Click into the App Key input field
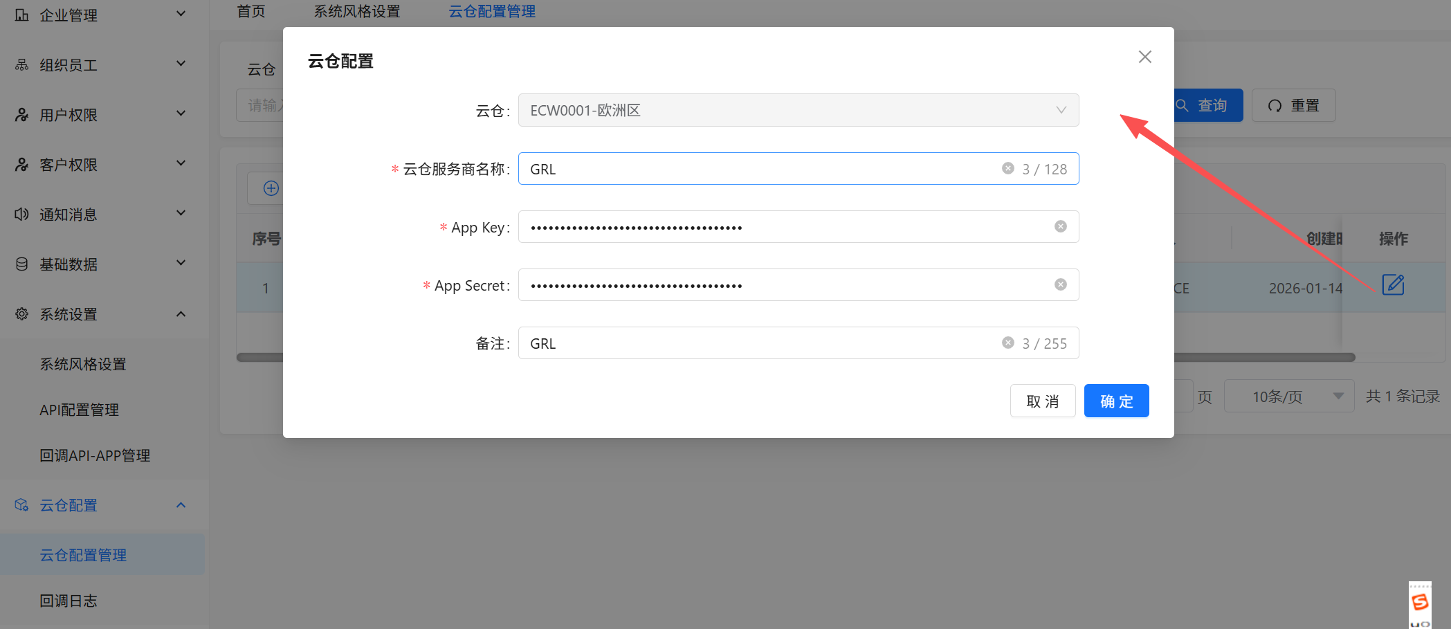1451x629 pixels. 782,227
